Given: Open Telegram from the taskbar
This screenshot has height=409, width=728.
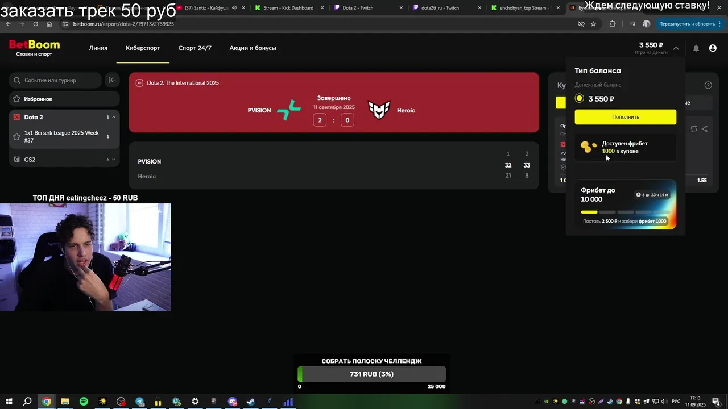Looking at the screenshot, I should [x=139, y=402].
